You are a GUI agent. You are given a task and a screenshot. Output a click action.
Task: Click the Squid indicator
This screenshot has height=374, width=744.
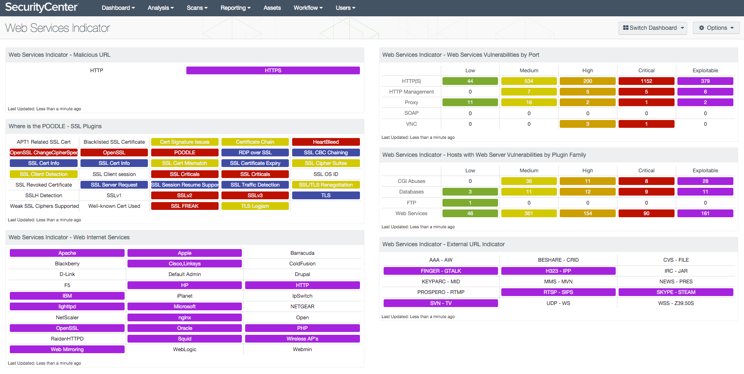click(185, 339)
